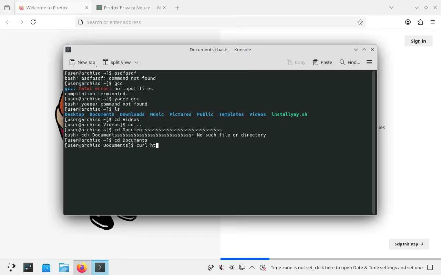Minimize the Firefox window
This screenshot has height=275, width=441.
point(417,8)
